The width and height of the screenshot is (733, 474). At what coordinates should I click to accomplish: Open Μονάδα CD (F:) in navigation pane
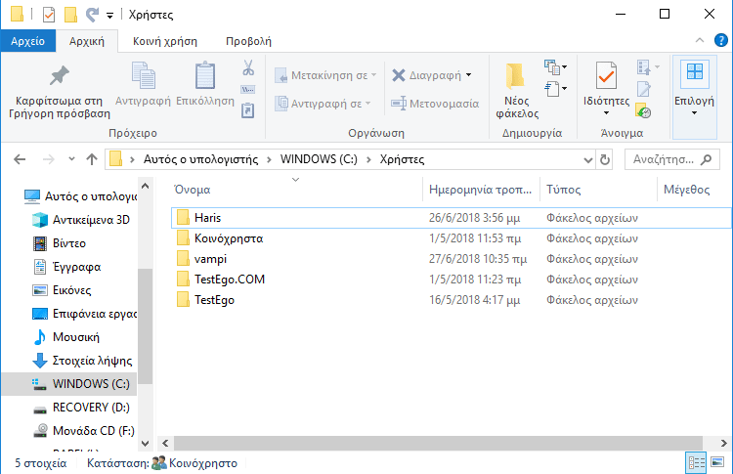[x=84, y=431]
